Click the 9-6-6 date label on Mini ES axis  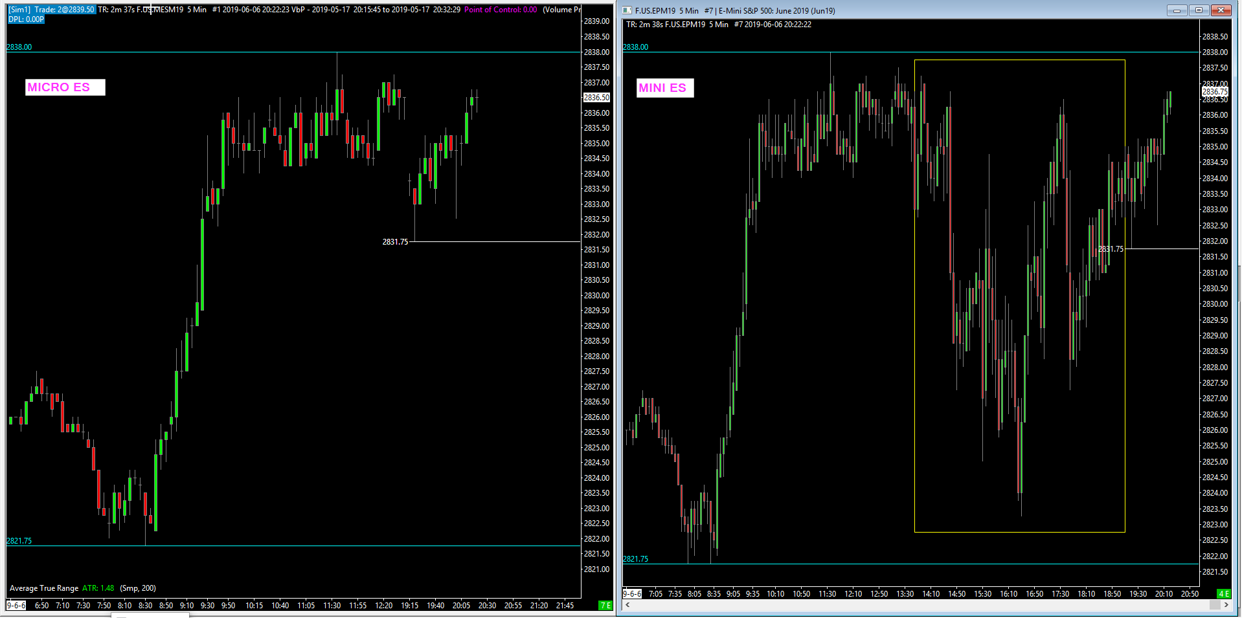pyautogui.click(x=632, y=593)
